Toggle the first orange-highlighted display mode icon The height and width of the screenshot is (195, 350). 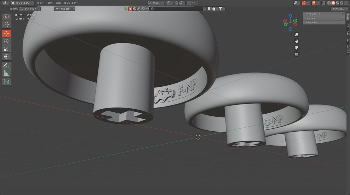[x=130, y=9]
